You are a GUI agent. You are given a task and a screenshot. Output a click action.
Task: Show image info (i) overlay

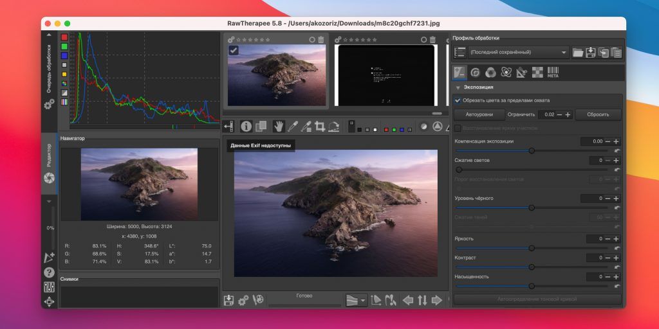point(246,127)
